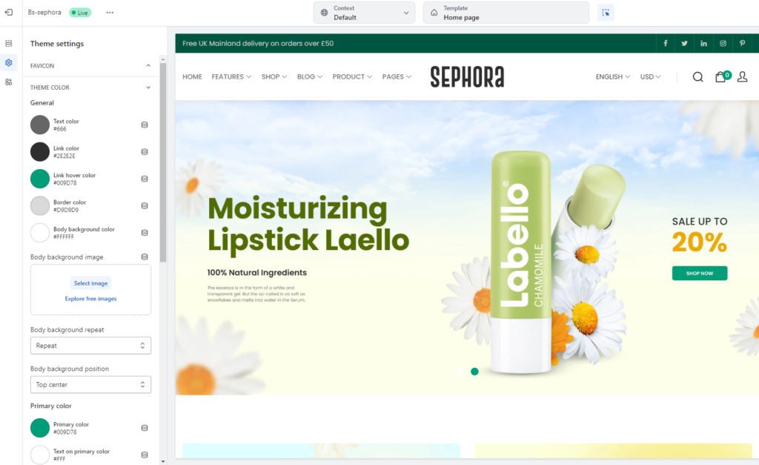Click the Facebook icon in the announcement bar

(665, 44)
